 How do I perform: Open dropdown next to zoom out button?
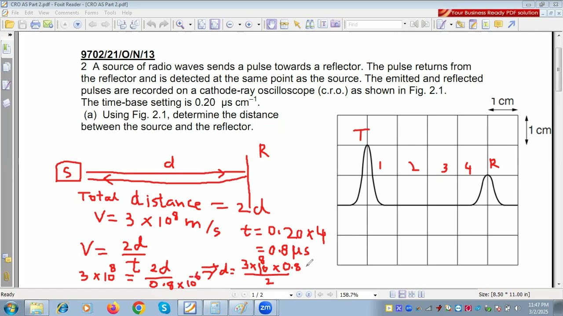(x=239, y=25)
